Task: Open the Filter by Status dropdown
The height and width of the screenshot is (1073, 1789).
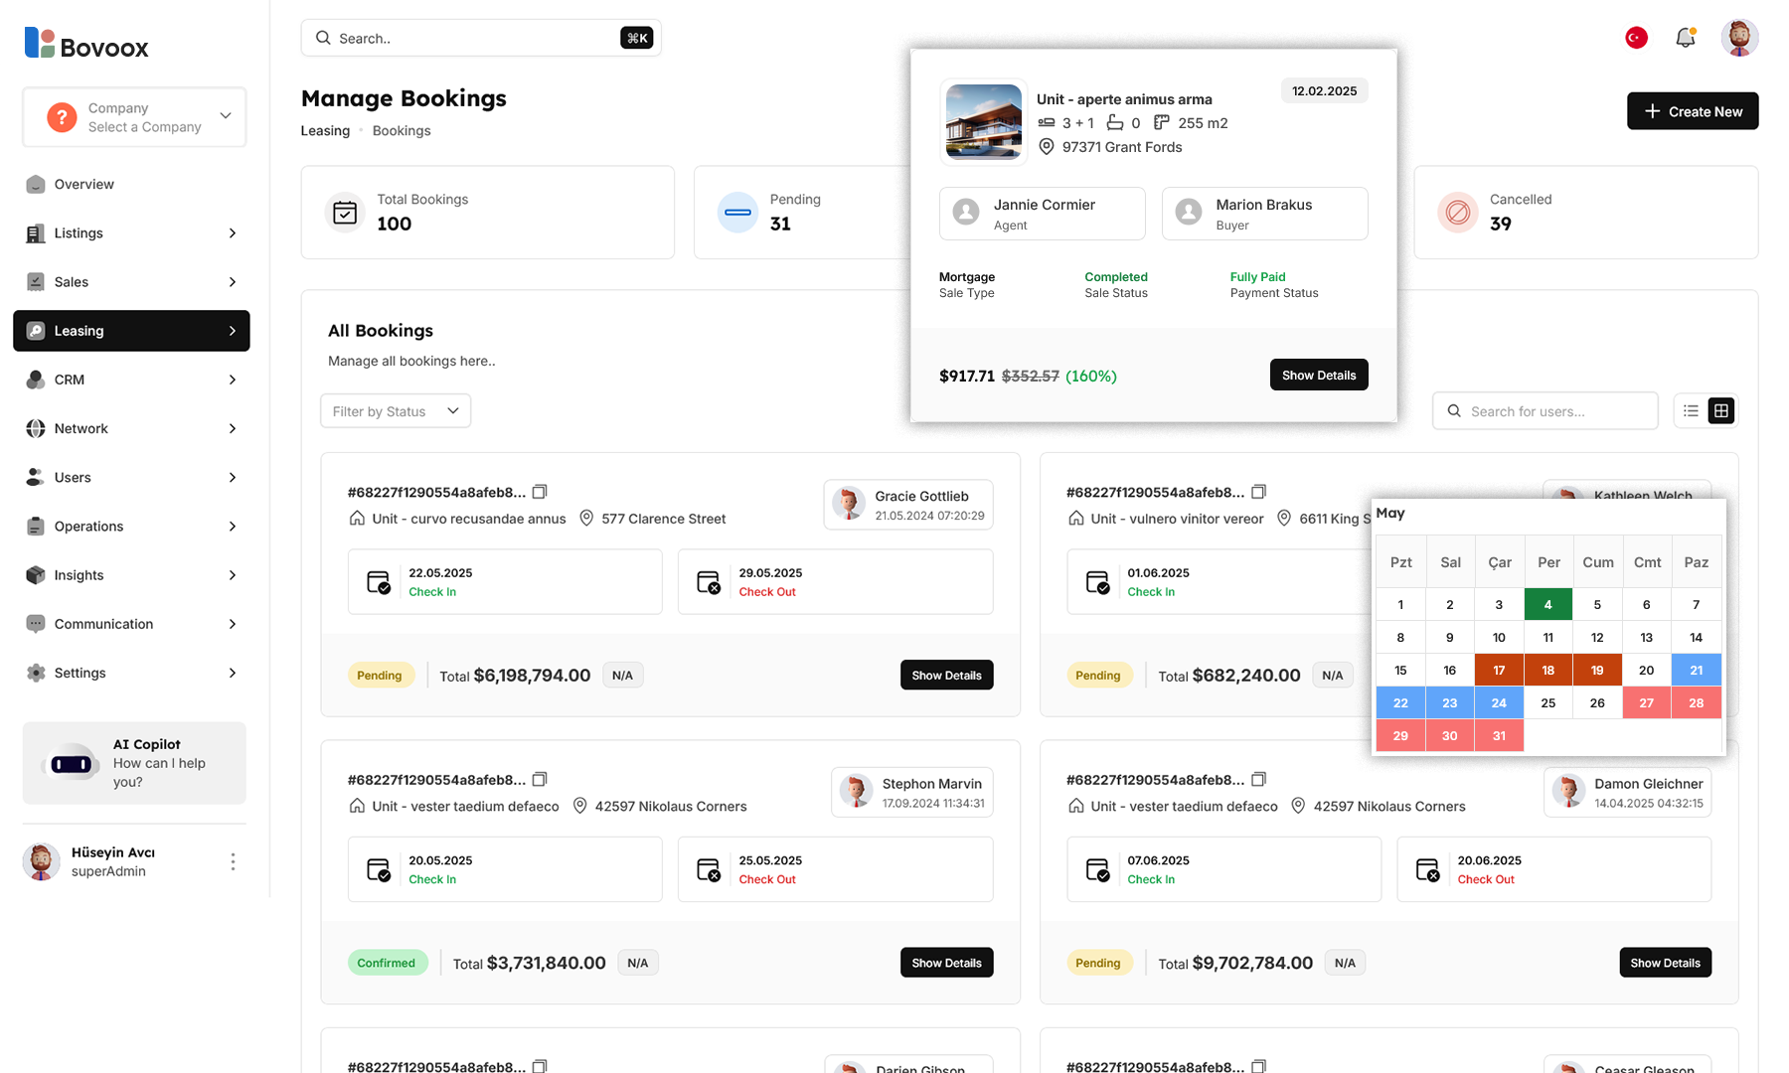Action: click(x=396, y=411)
